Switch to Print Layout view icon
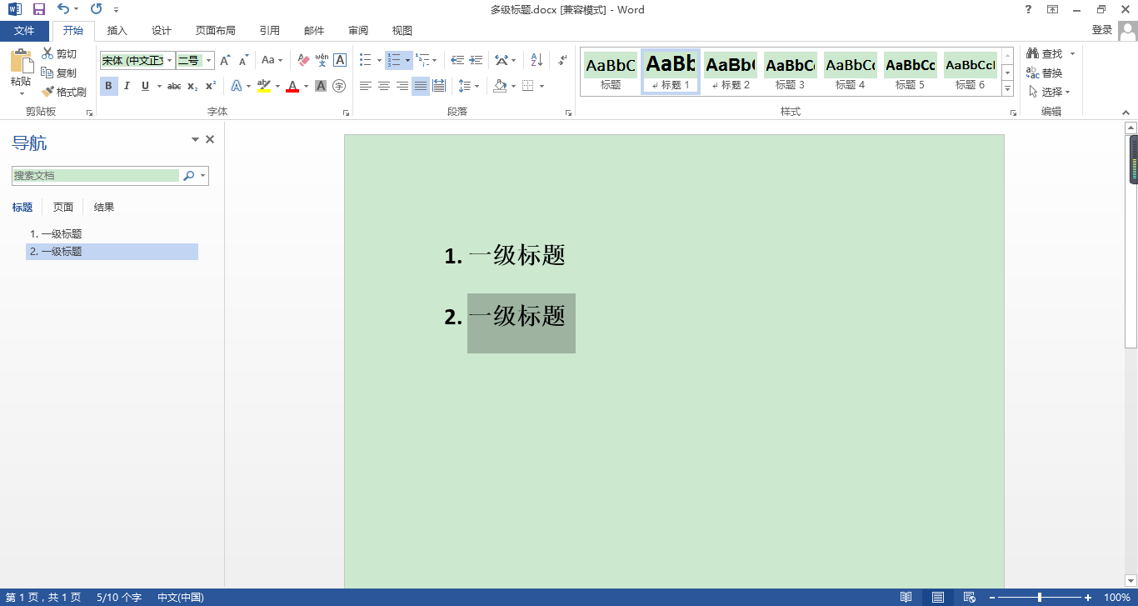The height and width of the screenshot is (606, 1138). pos(938,598)
